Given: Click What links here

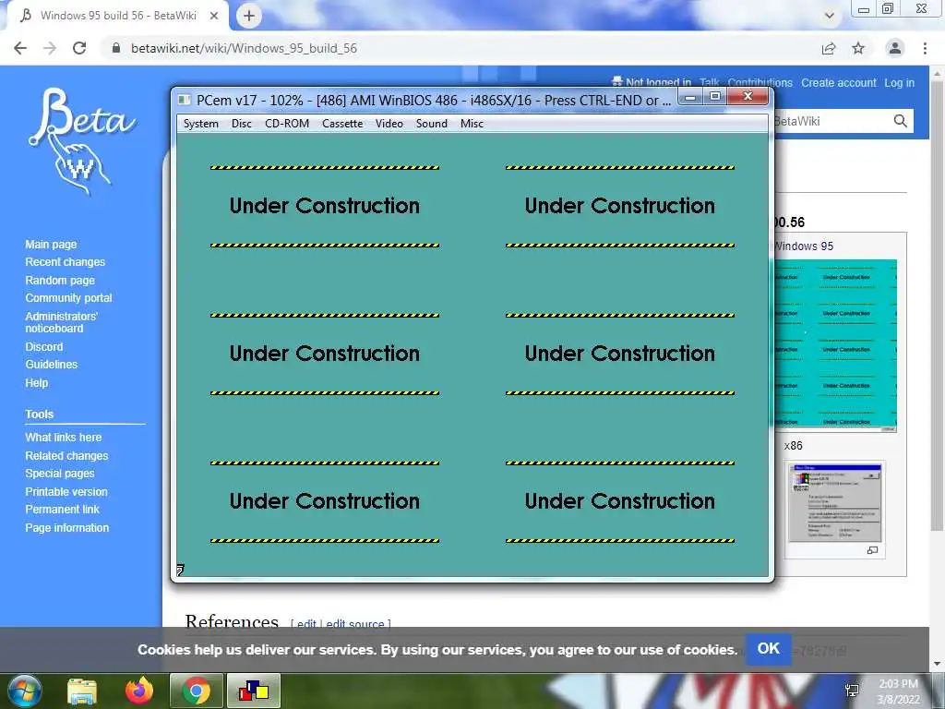Looking at the screenshot, I should (x=64, y=437).
